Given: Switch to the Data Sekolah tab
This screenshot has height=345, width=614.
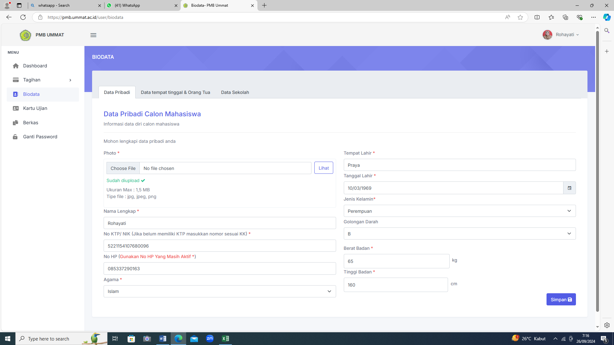Looking at the screenshot, I should pos(235,92).
